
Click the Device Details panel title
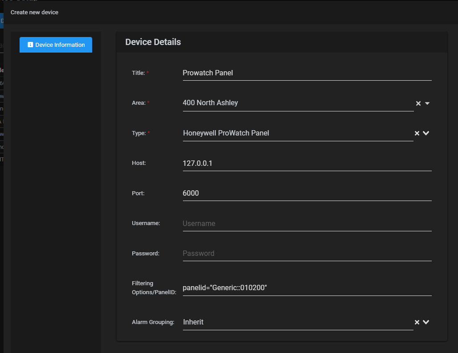(152, 42)
